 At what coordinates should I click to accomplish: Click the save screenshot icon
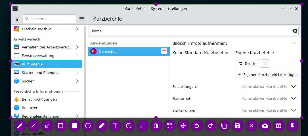pos(238,126)
